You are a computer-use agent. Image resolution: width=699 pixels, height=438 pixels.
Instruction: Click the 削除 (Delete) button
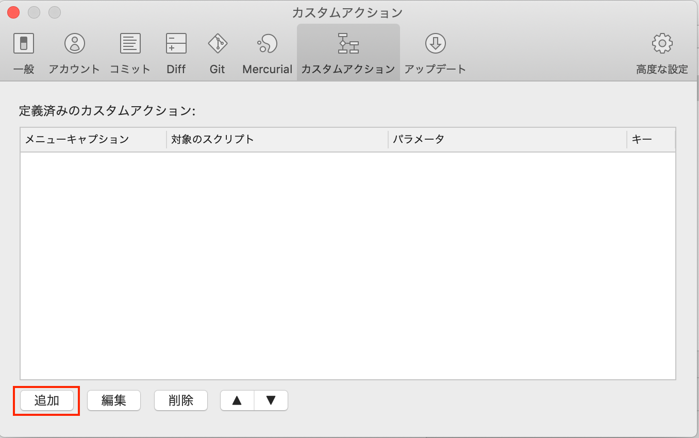(180, 400)
